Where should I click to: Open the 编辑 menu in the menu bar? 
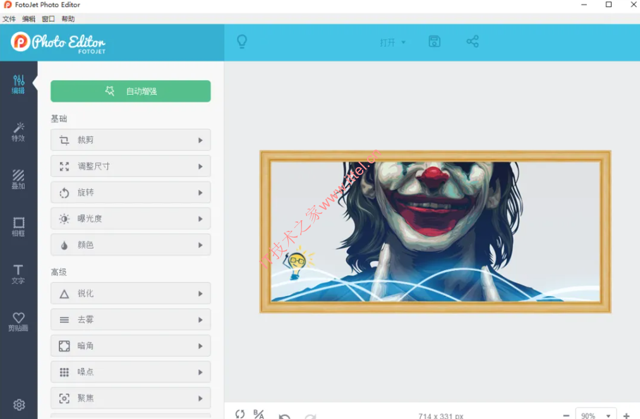pyautogui.click(x=28, y=19)
